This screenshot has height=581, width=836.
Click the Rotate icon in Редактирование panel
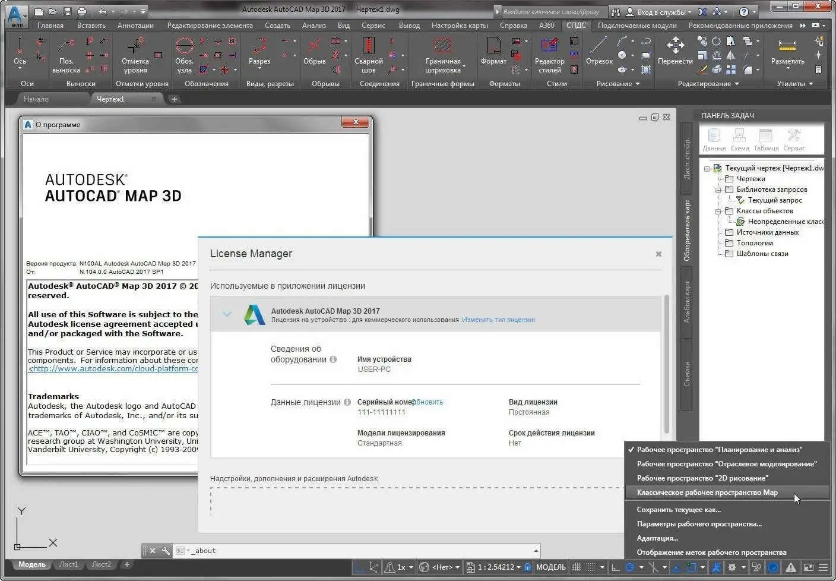[716, 41]
